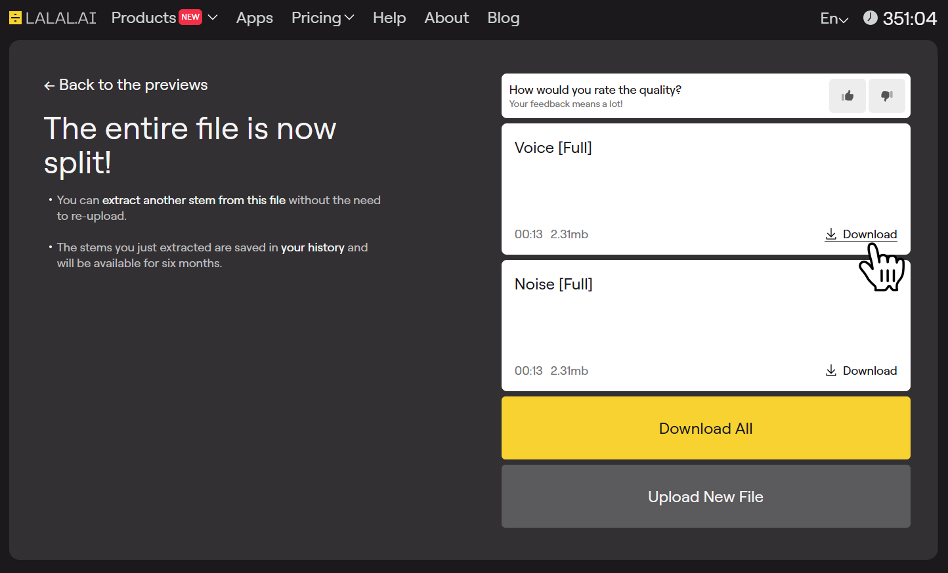Go to the Help page

389,18
